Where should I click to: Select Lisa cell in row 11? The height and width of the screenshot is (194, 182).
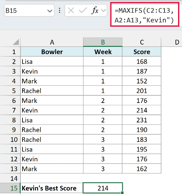coord(52,149)
